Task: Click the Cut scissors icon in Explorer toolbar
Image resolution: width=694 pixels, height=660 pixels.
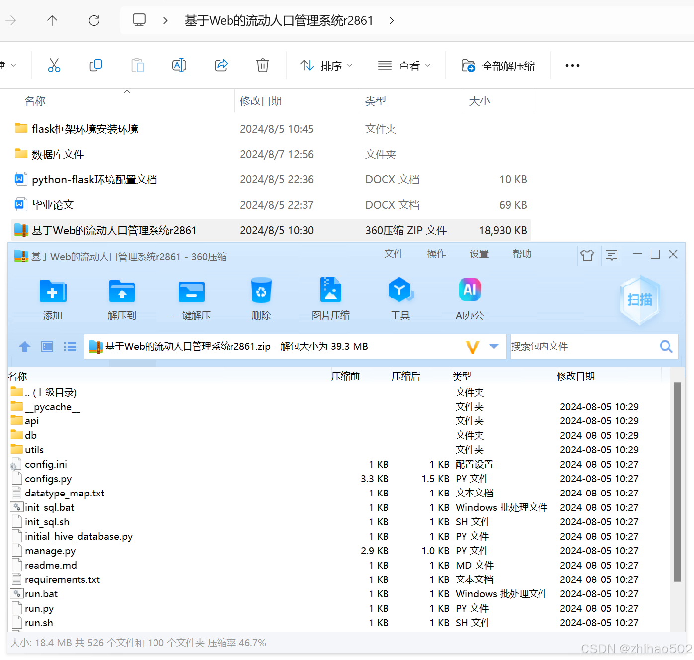Action: [x=54, y=65]
